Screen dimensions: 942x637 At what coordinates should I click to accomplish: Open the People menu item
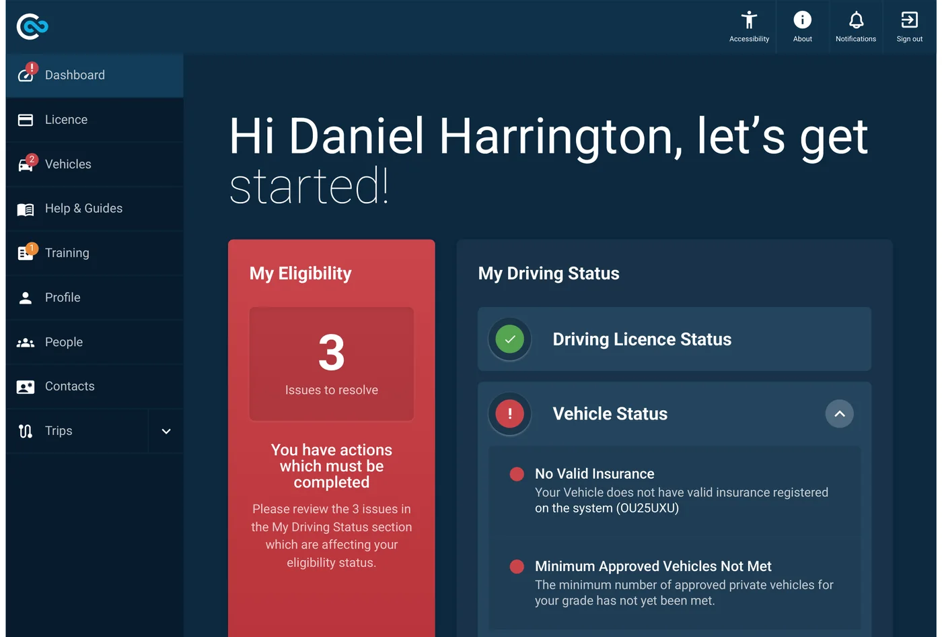[x=94, y=342]
